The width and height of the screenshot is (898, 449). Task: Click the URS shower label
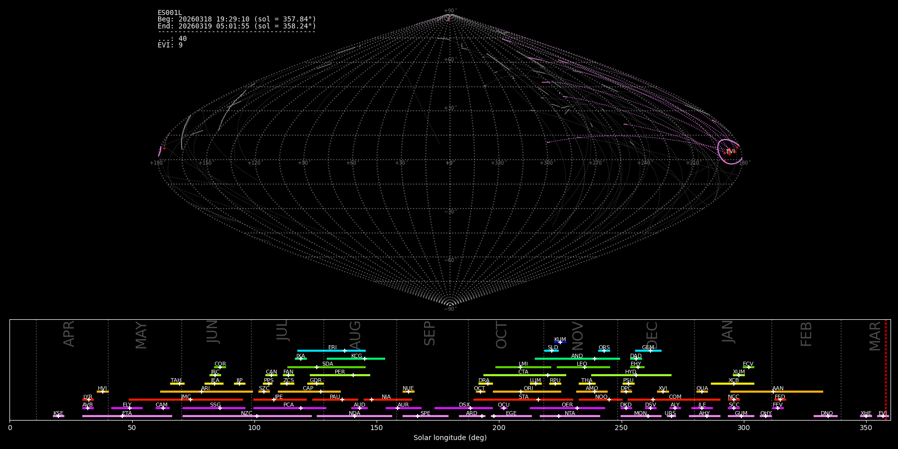670,413
